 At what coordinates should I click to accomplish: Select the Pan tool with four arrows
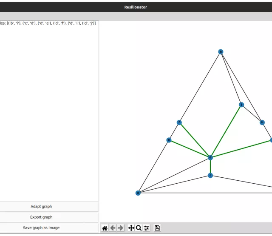pyautogui.click(x=131, y=228)
